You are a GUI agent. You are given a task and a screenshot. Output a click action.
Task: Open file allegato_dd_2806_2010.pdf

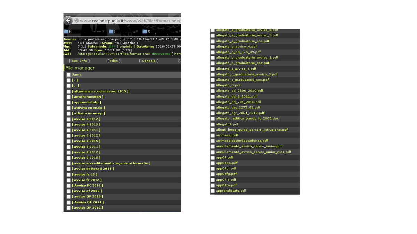[239, 91]
